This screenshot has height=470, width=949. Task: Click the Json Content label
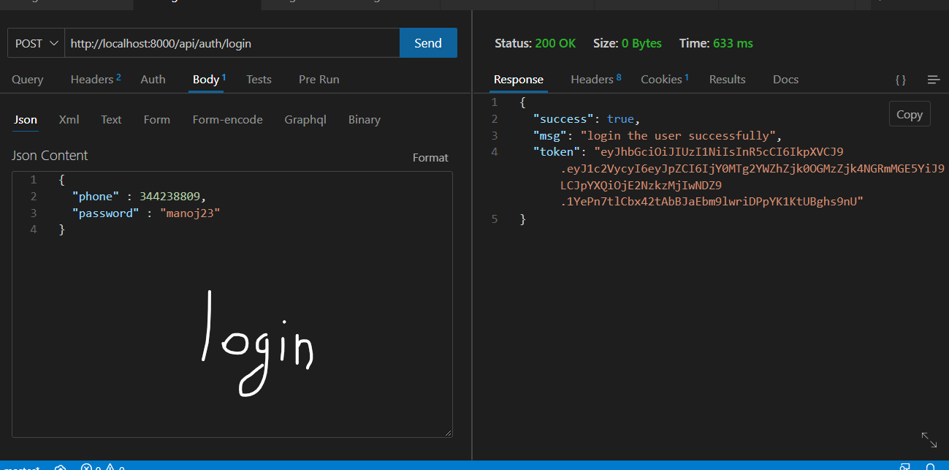pos(50,156)
